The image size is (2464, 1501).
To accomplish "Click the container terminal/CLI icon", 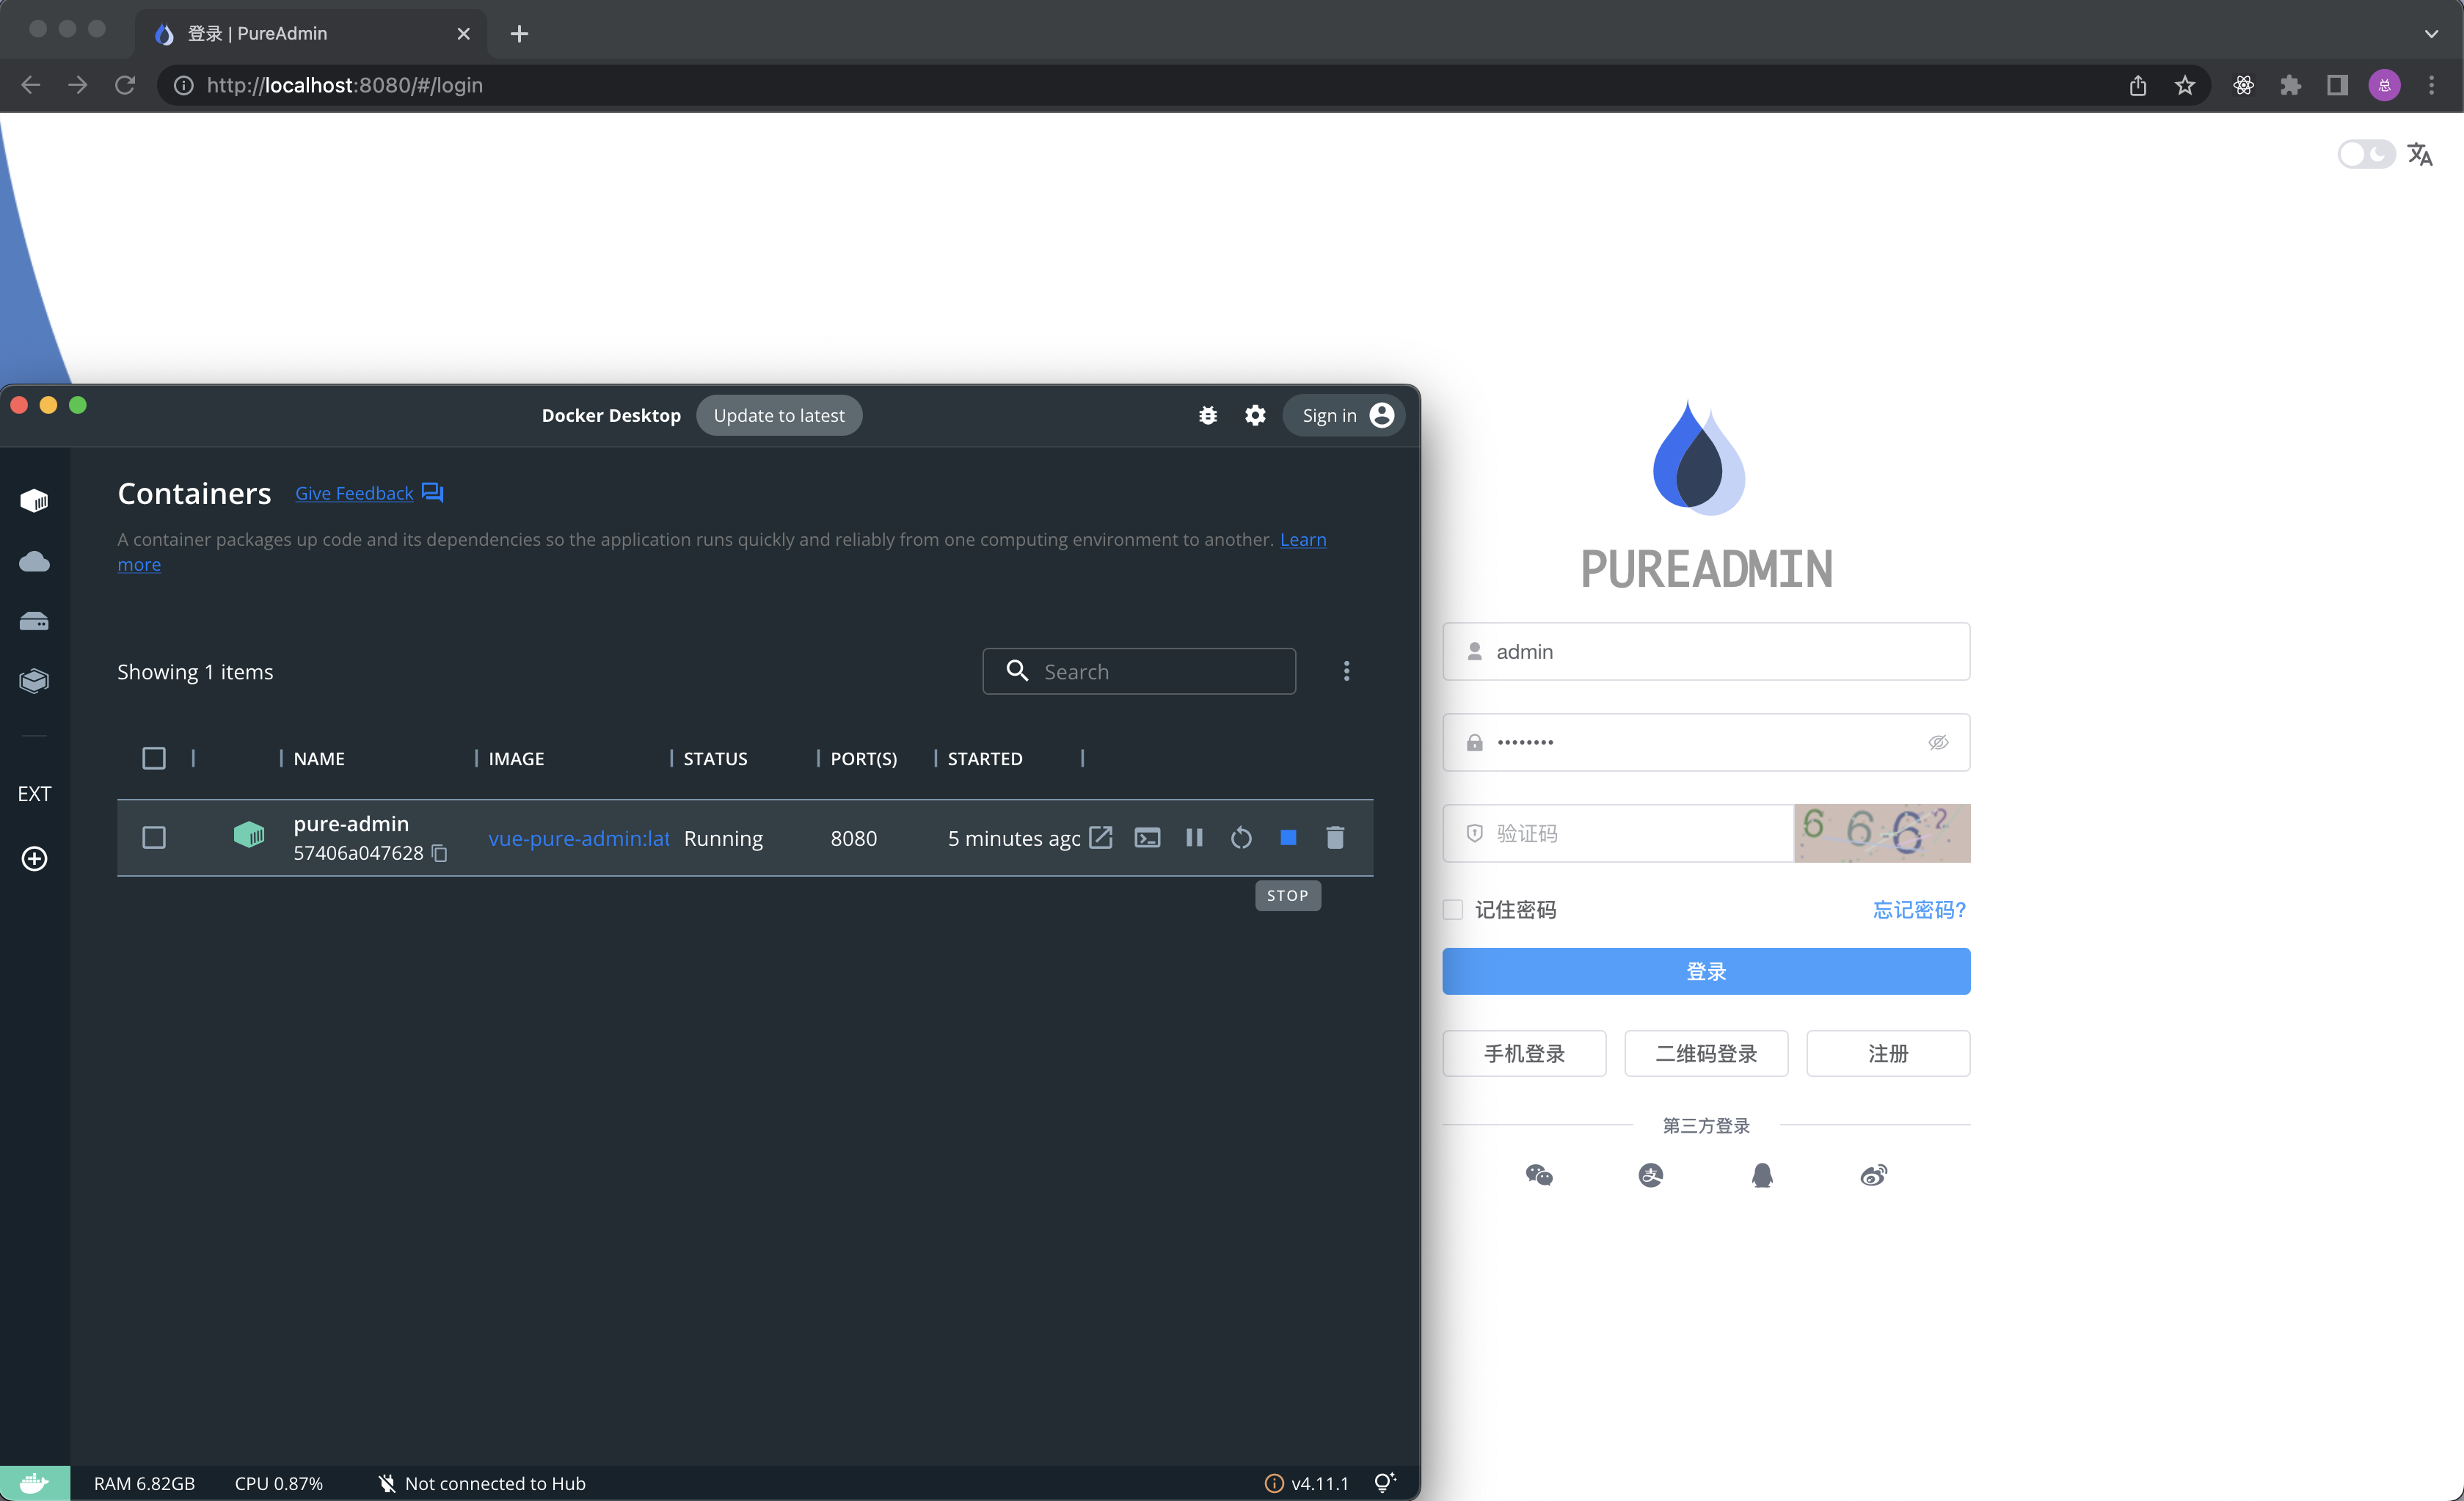I will [x=1144, y=838].
